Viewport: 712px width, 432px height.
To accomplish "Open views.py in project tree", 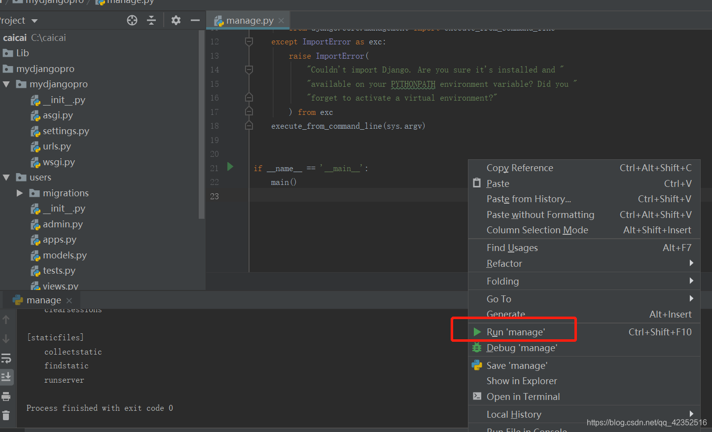I will pyautogui.click(x=55, y=286).
